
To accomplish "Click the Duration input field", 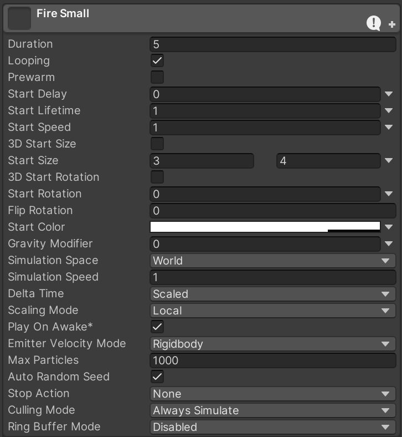I will 272,44.
